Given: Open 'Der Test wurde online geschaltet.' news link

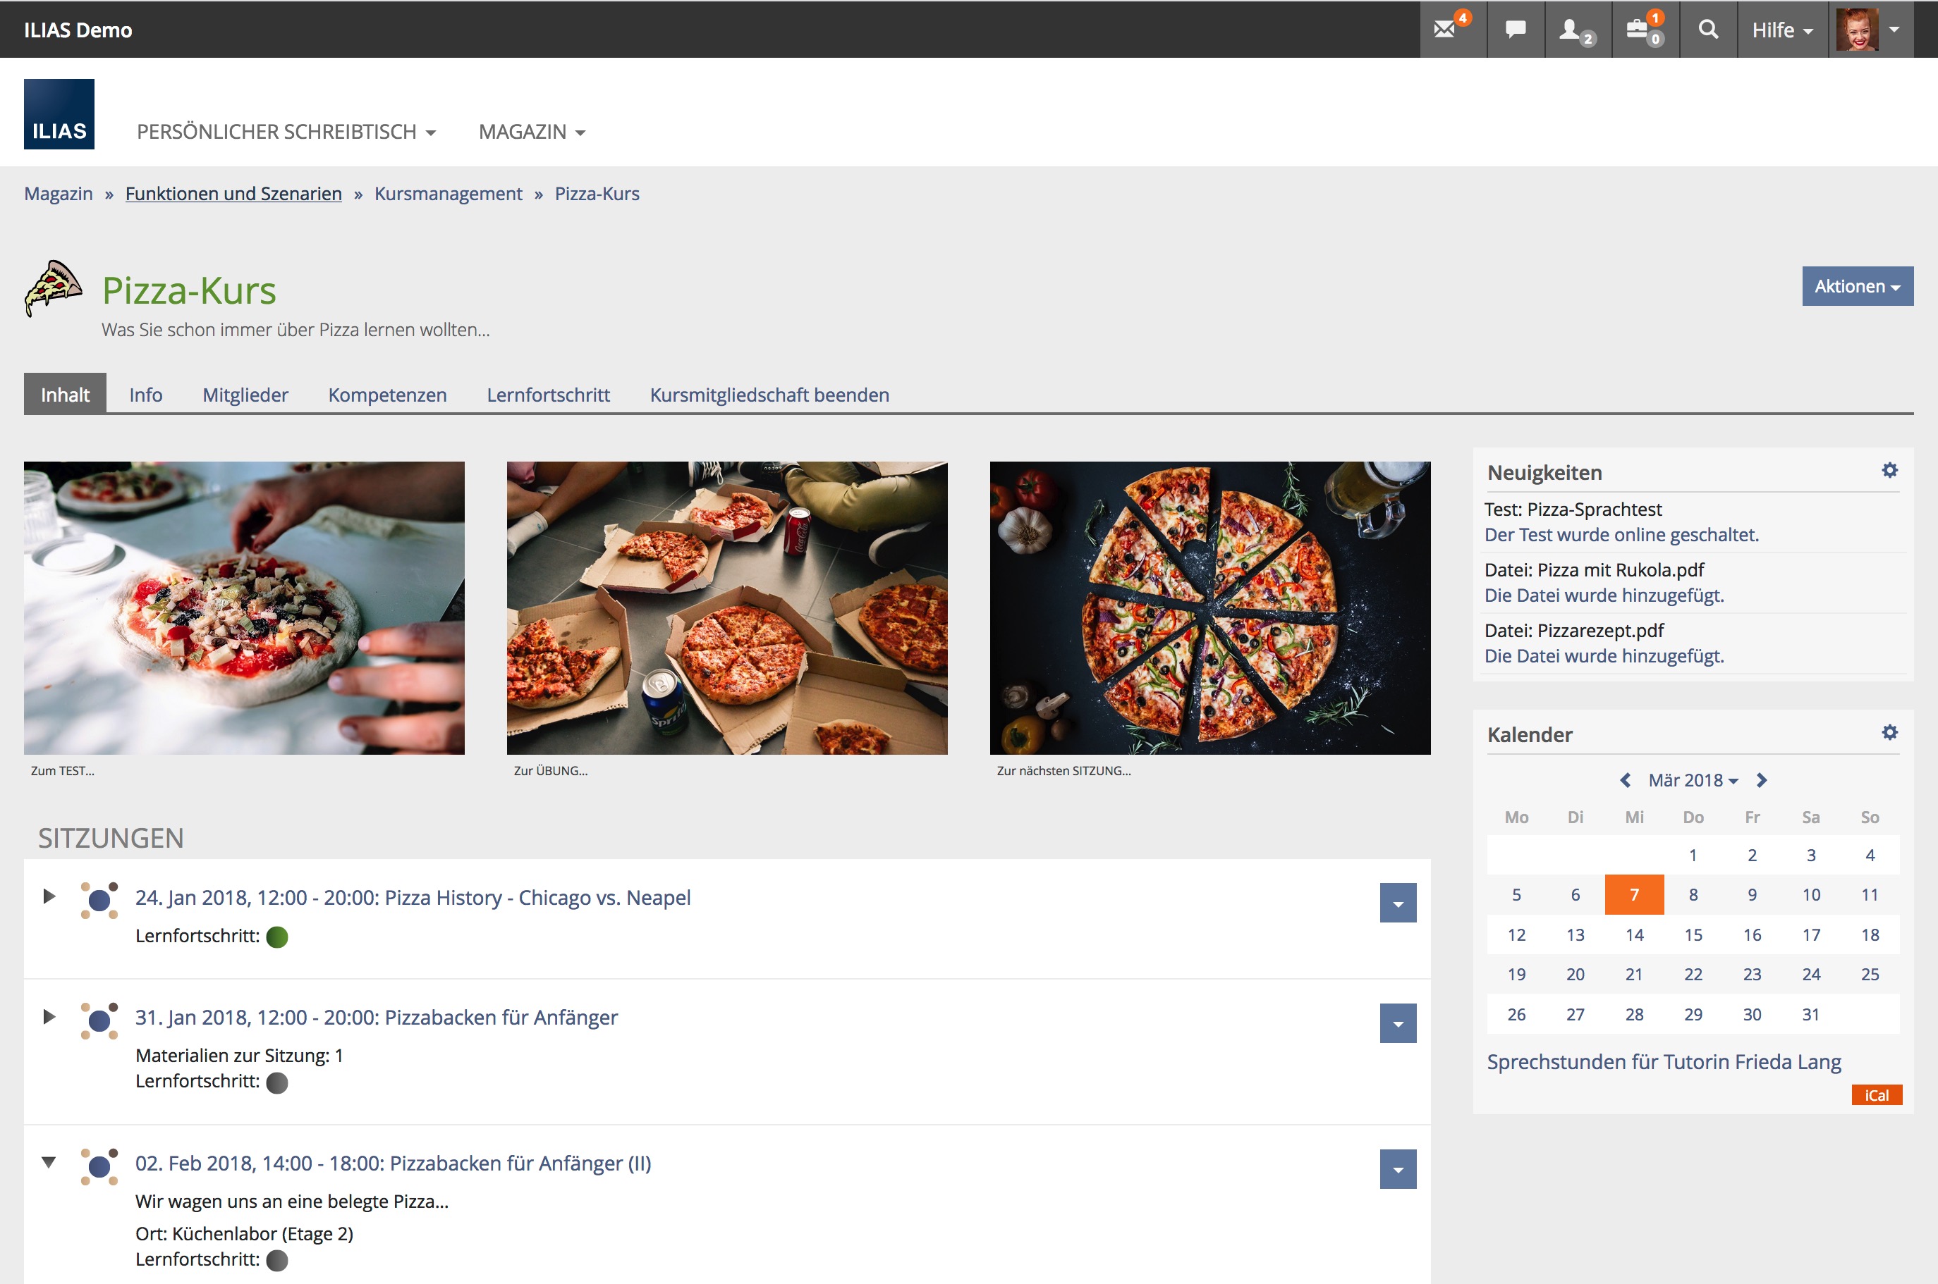Looking at the screenshot, I should [x=1621, y=535].
